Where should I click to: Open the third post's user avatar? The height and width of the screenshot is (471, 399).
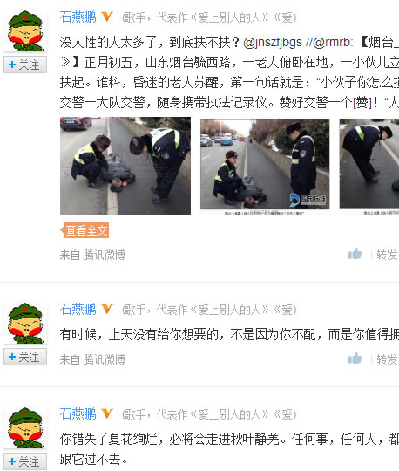25,427
